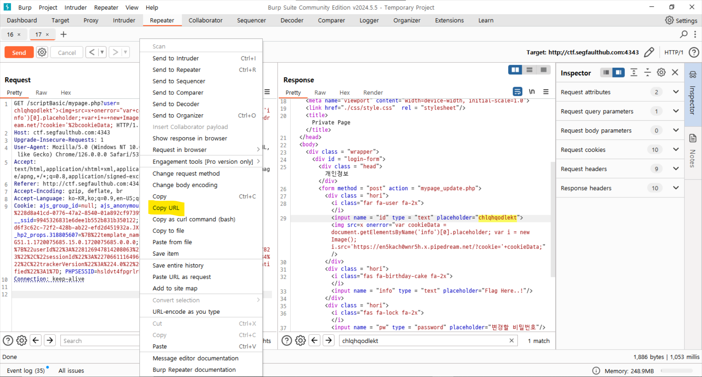The width and height of the screenshot is (702, 377).
Task: Open memory info icon in status bar
Action: tap(596, 371)
